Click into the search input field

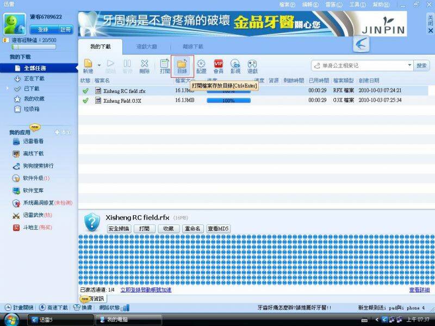tap(363, 66)
